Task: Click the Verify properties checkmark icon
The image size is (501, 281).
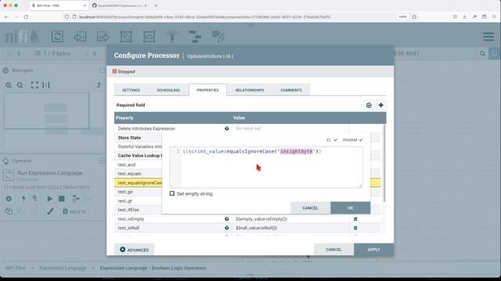Action: pos(369,105)
